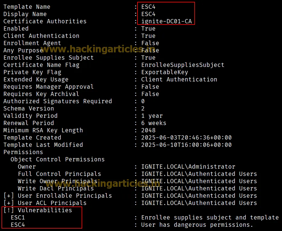
Task: Click the "Object Control Permissions" subheading
Action: point(57,159)
